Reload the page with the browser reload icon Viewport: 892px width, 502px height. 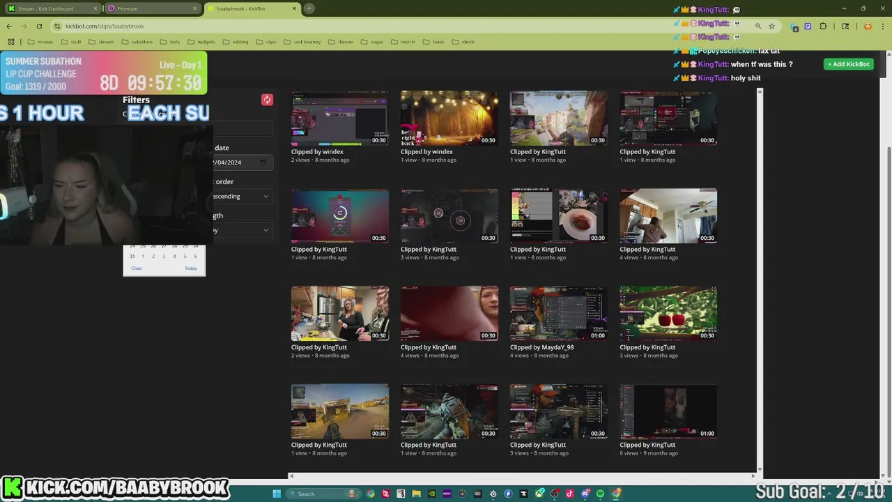(39, 26)
